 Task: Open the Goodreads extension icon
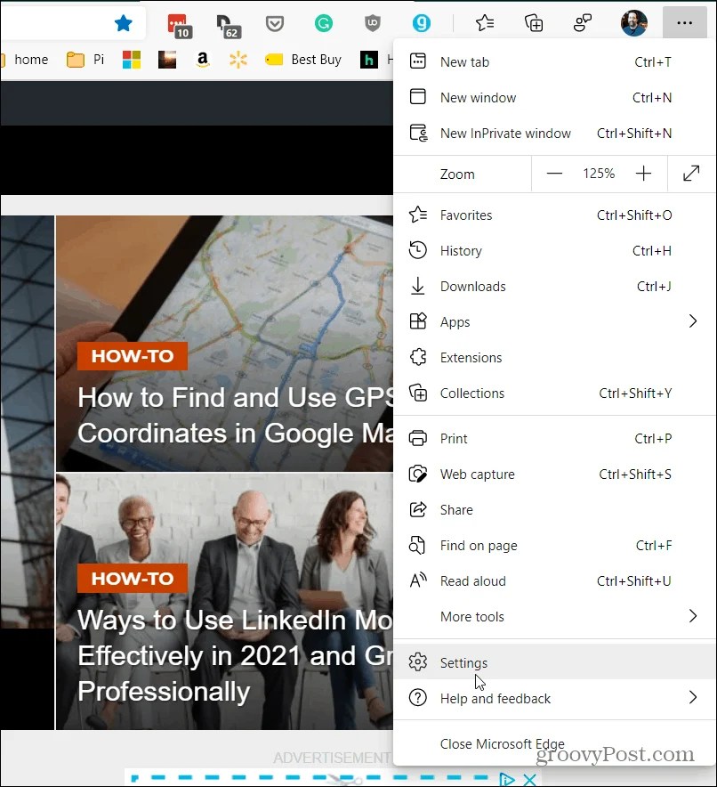[421, 24]
